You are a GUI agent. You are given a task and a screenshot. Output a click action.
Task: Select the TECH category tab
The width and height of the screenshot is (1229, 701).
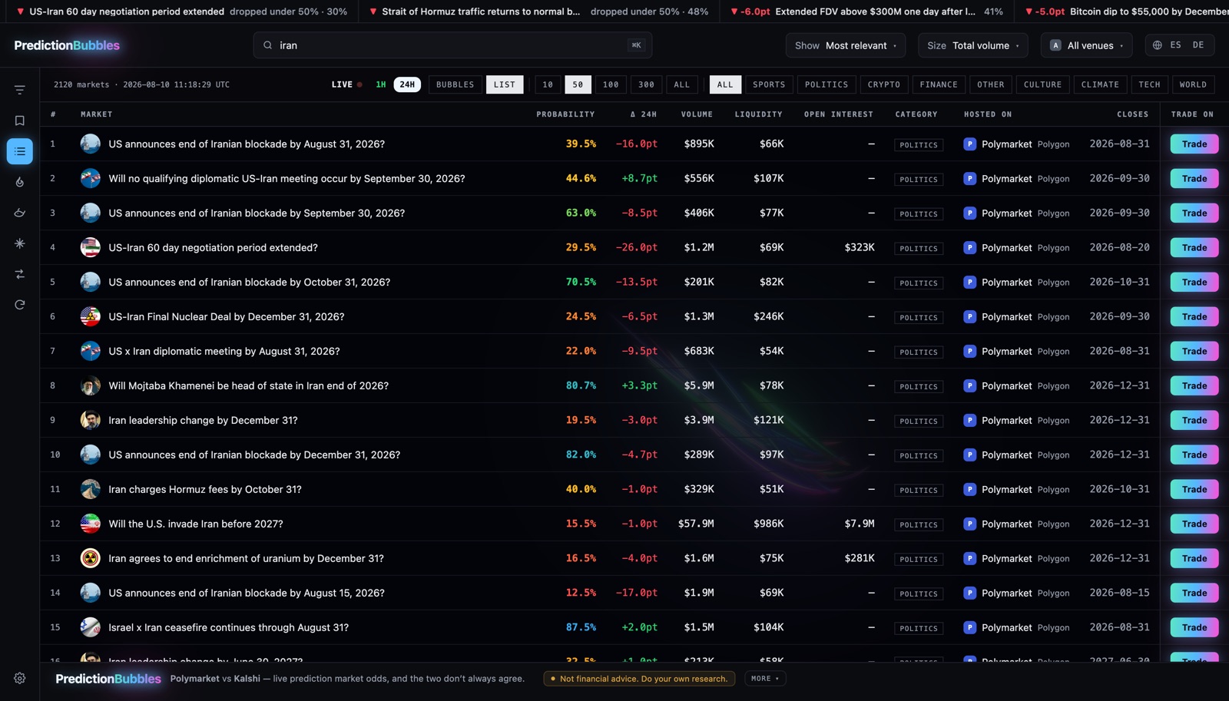pyautogui.click(x=1150, y=84)
